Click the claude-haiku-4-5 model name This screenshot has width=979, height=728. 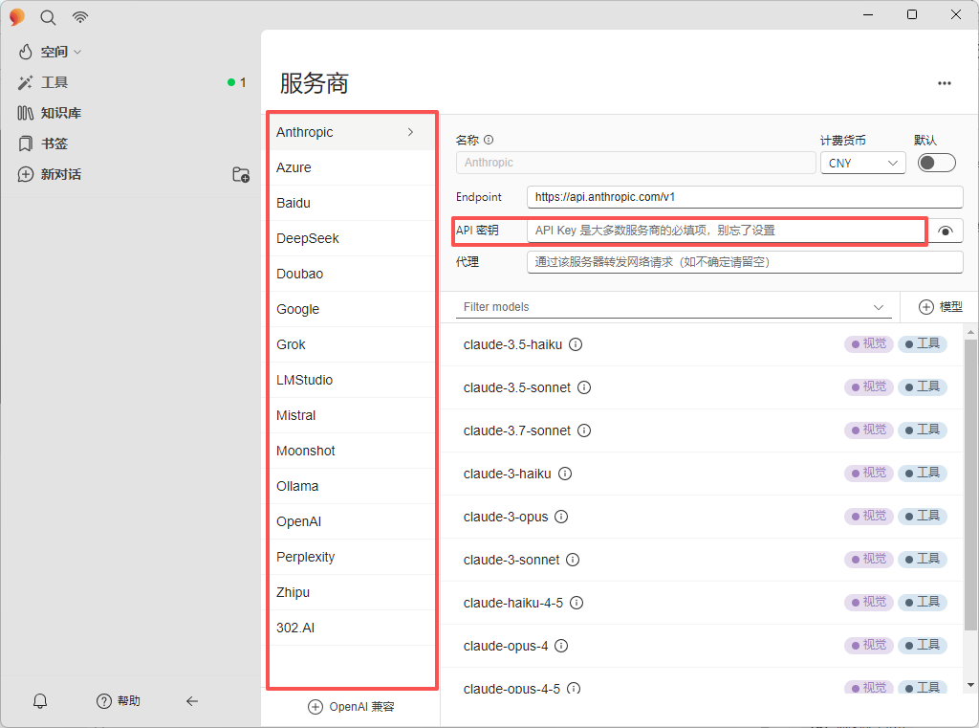click(x=513, y=603)
